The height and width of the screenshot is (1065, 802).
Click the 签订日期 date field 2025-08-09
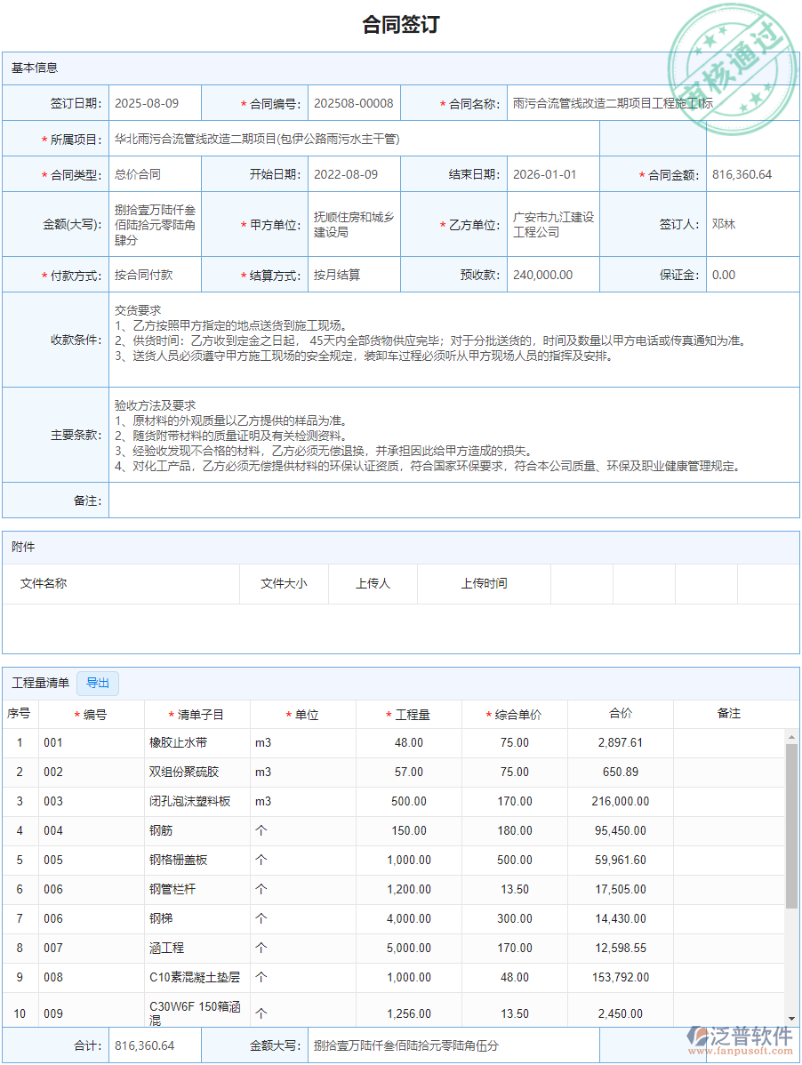tap(153, 102)
